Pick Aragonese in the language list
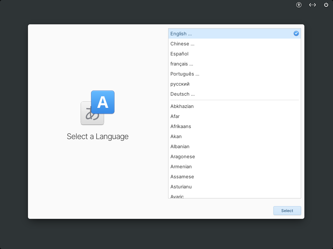 (x=234, y=157)
